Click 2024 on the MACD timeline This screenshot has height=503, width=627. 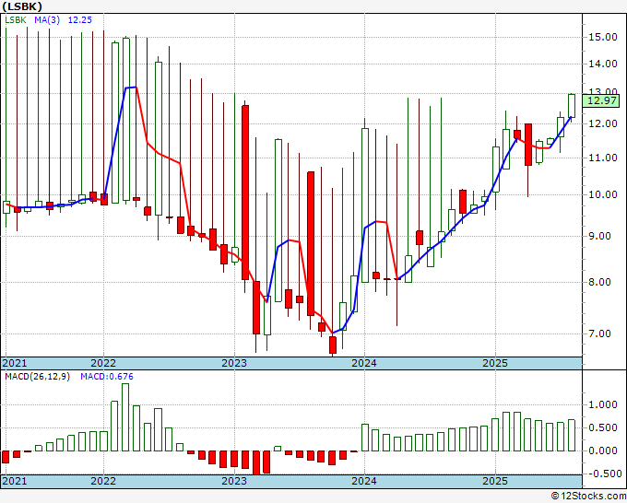364,481
